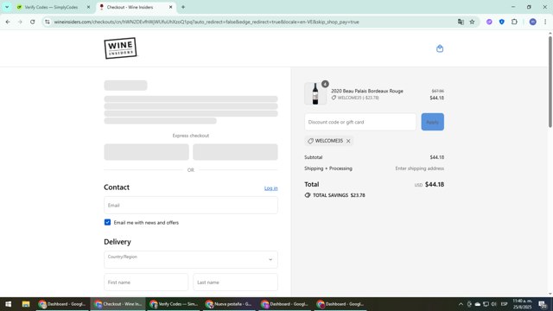
Task: Open the blue shield extension icon
Action: (x=501, y=22)
